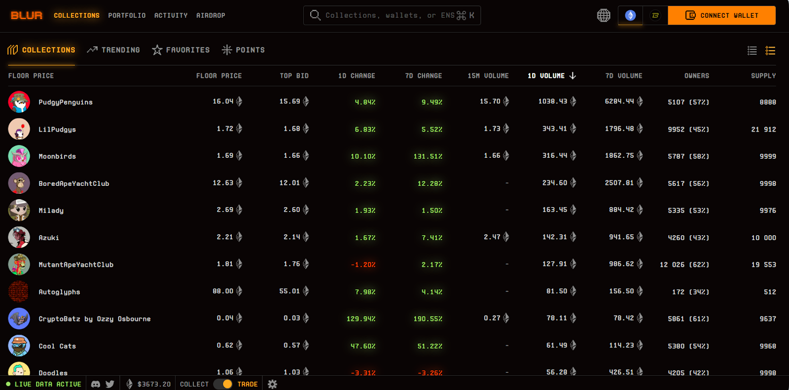Toggle the Collect/Trade mode switch

tap(223, 384)
